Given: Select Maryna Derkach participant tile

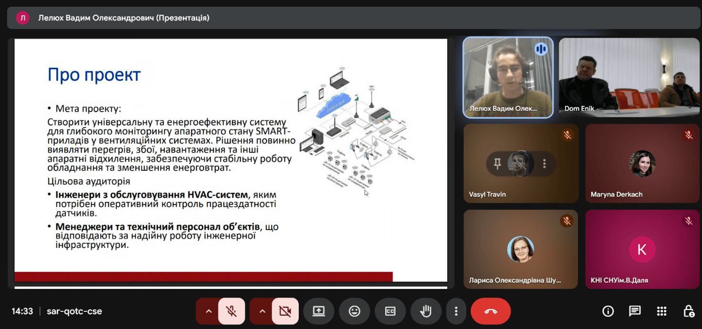Looking at the screenshot, I should click(642, 164).
